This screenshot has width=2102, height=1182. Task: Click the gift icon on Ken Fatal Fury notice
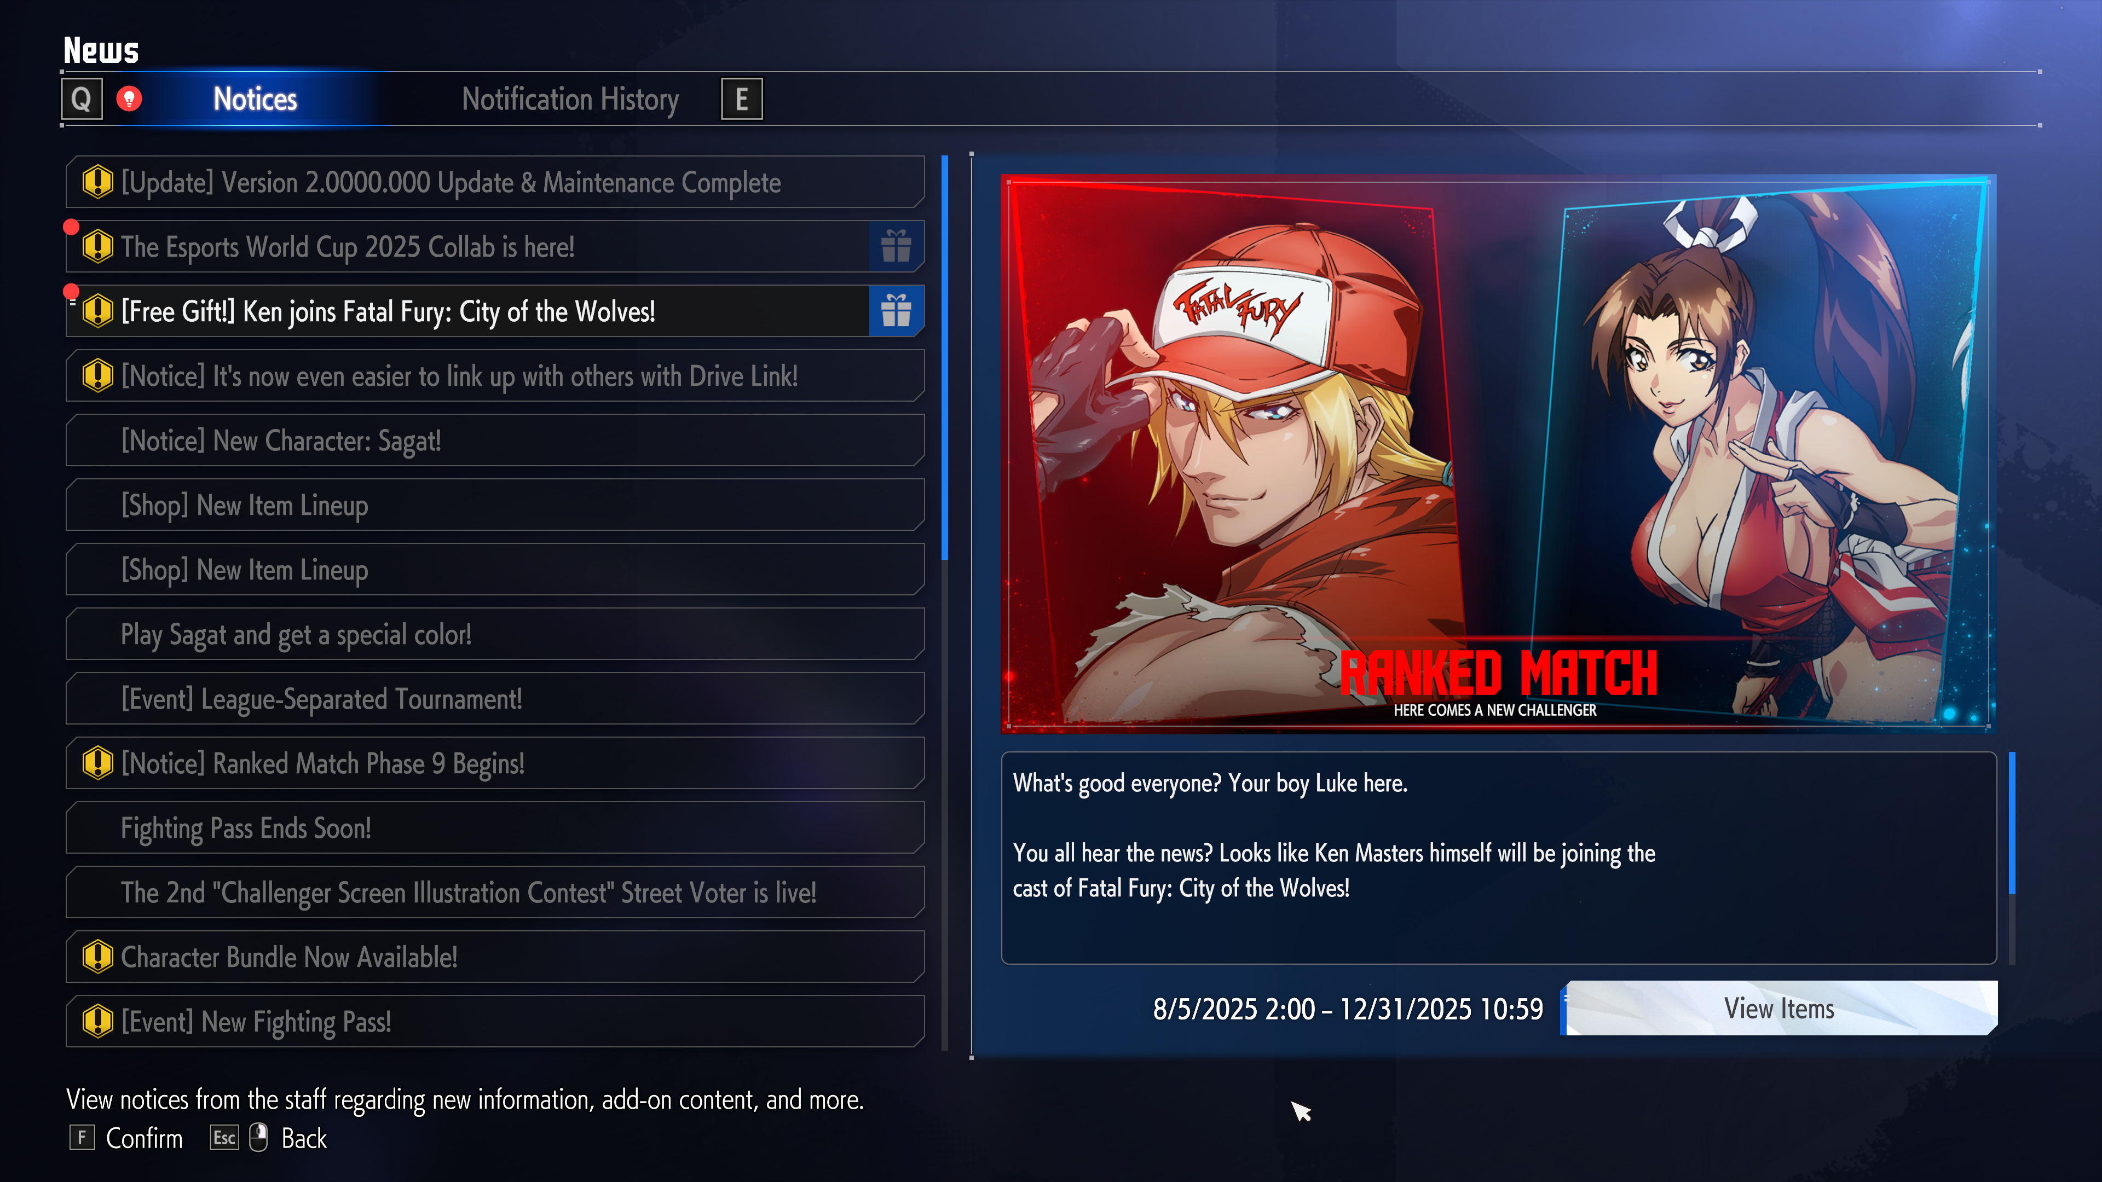click(896, 310)
